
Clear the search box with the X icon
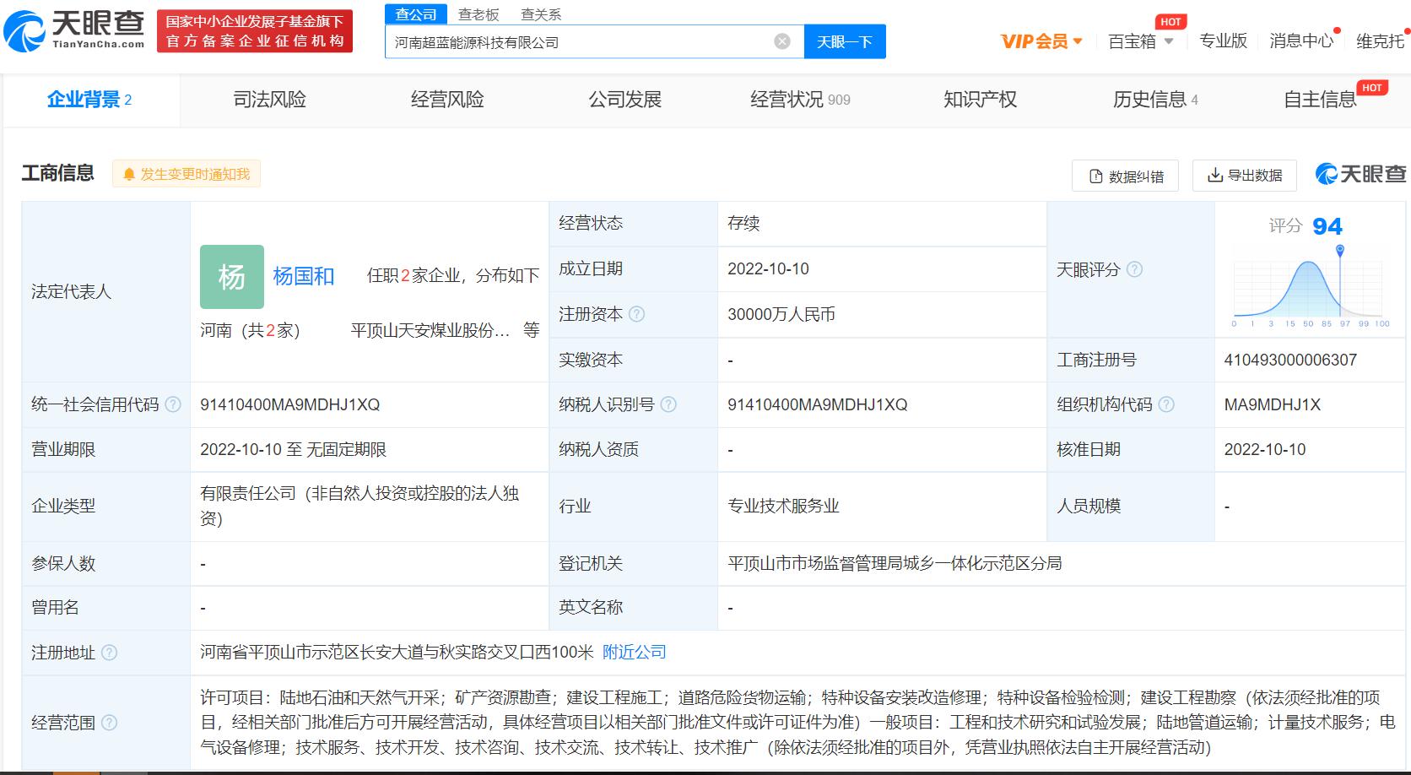click(782, 41)
